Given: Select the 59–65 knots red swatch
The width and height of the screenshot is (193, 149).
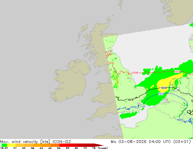Looking at the screenshot, I should tap(73, 145).
